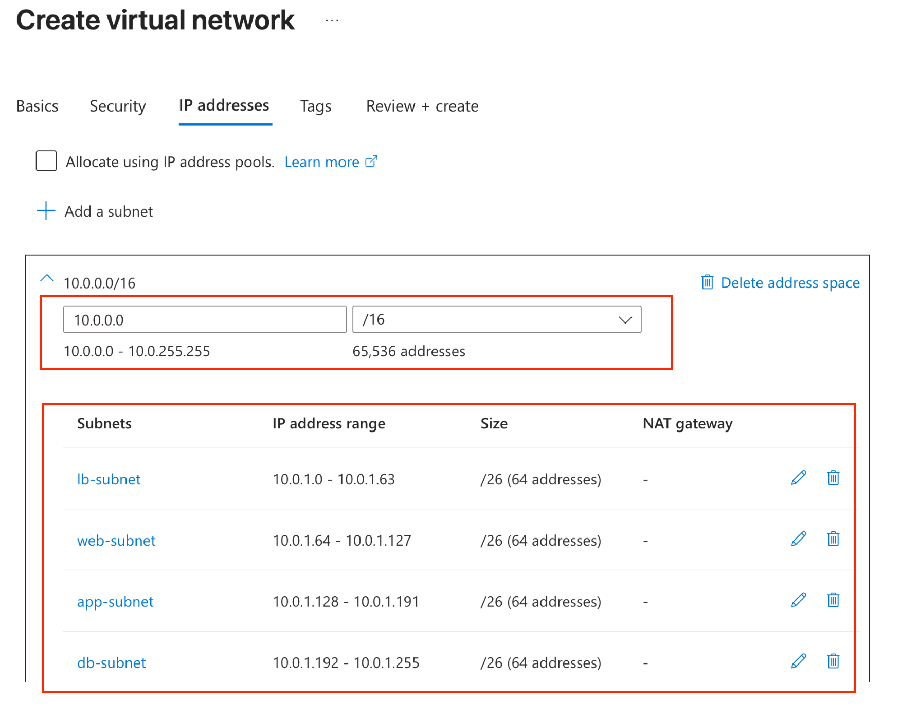Image resolution: width=901 pixels, height=718 pixels.
Task: Delete the web-subnet using trash icon
Action: click(x=833, y=539)
